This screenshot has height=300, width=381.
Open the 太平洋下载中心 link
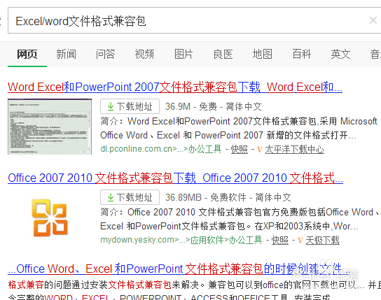pos(294,149)
